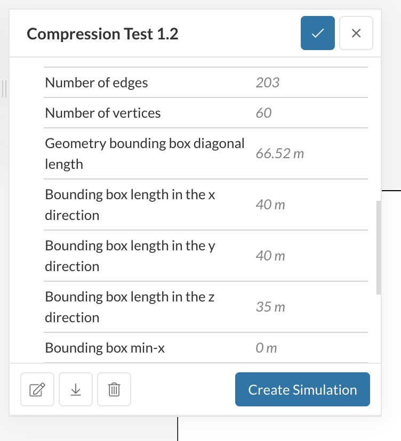The height and width of the screenshot is (441, 401).
Task: Click the 0 m min-x value
Action: pos(266,348)
